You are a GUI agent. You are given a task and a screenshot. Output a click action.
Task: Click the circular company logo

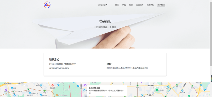[x=47, y=5]
